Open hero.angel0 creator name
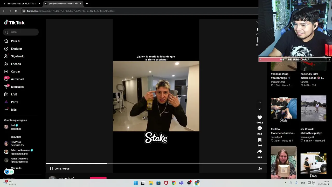 pos(307,137)
